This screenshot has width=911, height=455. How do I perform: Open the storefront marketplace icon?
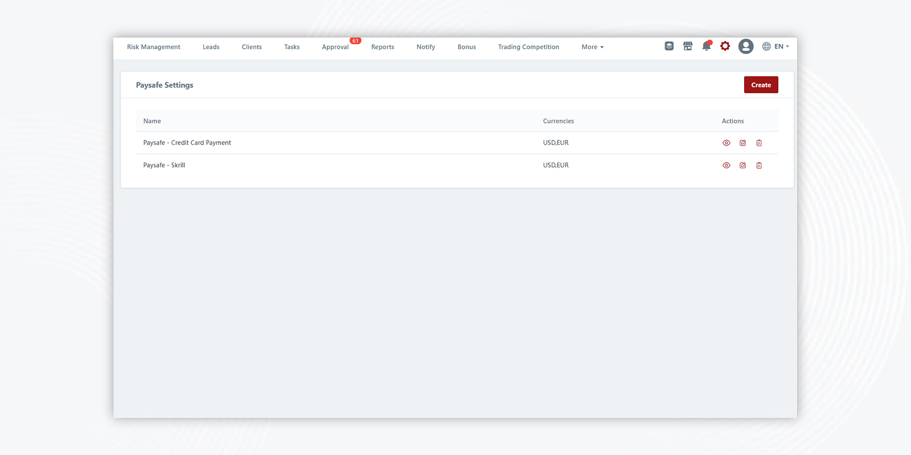688,46
